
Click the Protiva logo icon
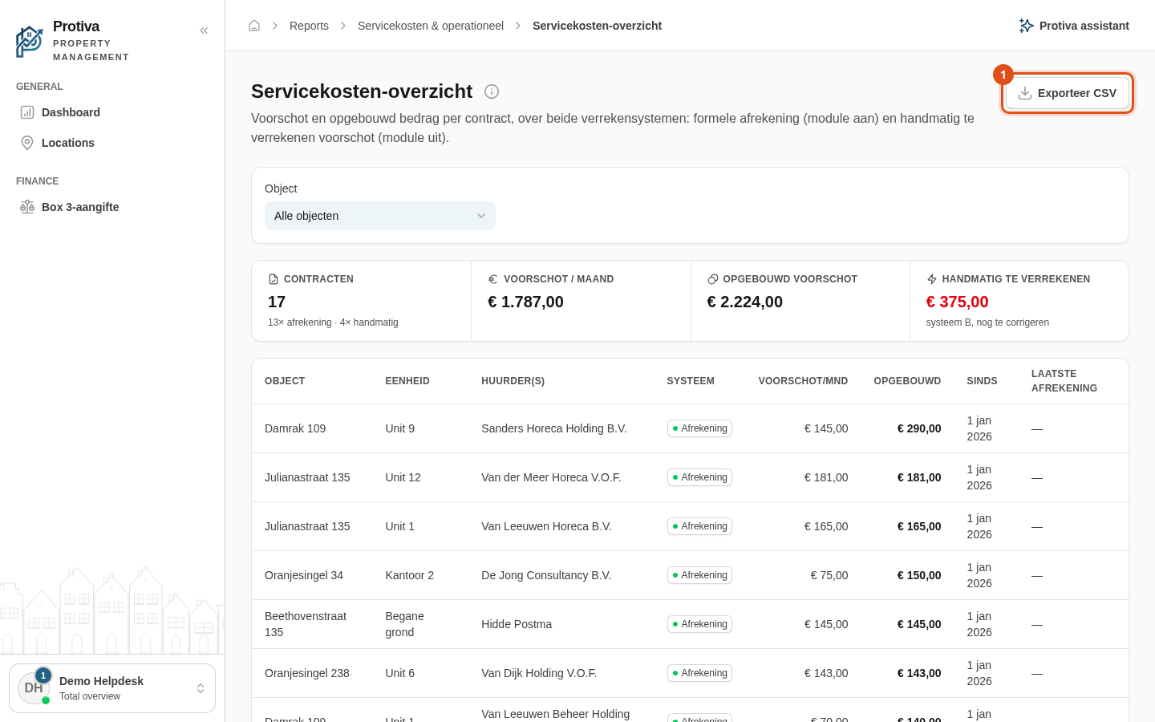coord(30,41)
